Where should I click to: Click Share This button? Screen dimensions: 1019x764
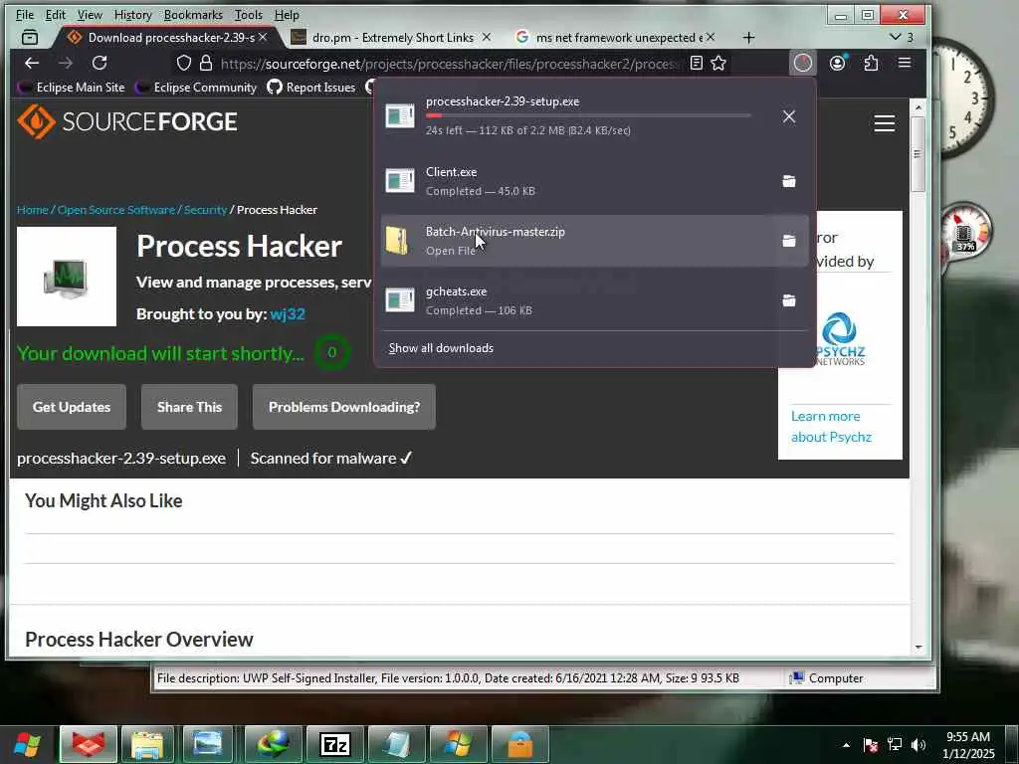[189, 407]
